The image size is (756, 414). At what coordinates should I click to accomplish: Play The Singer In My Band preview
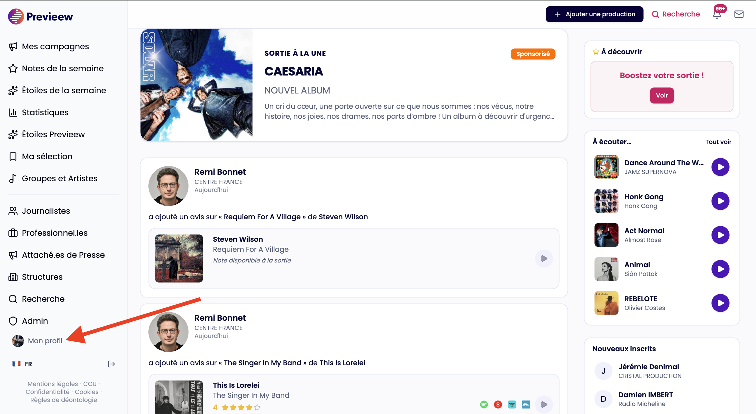point(544,404)
